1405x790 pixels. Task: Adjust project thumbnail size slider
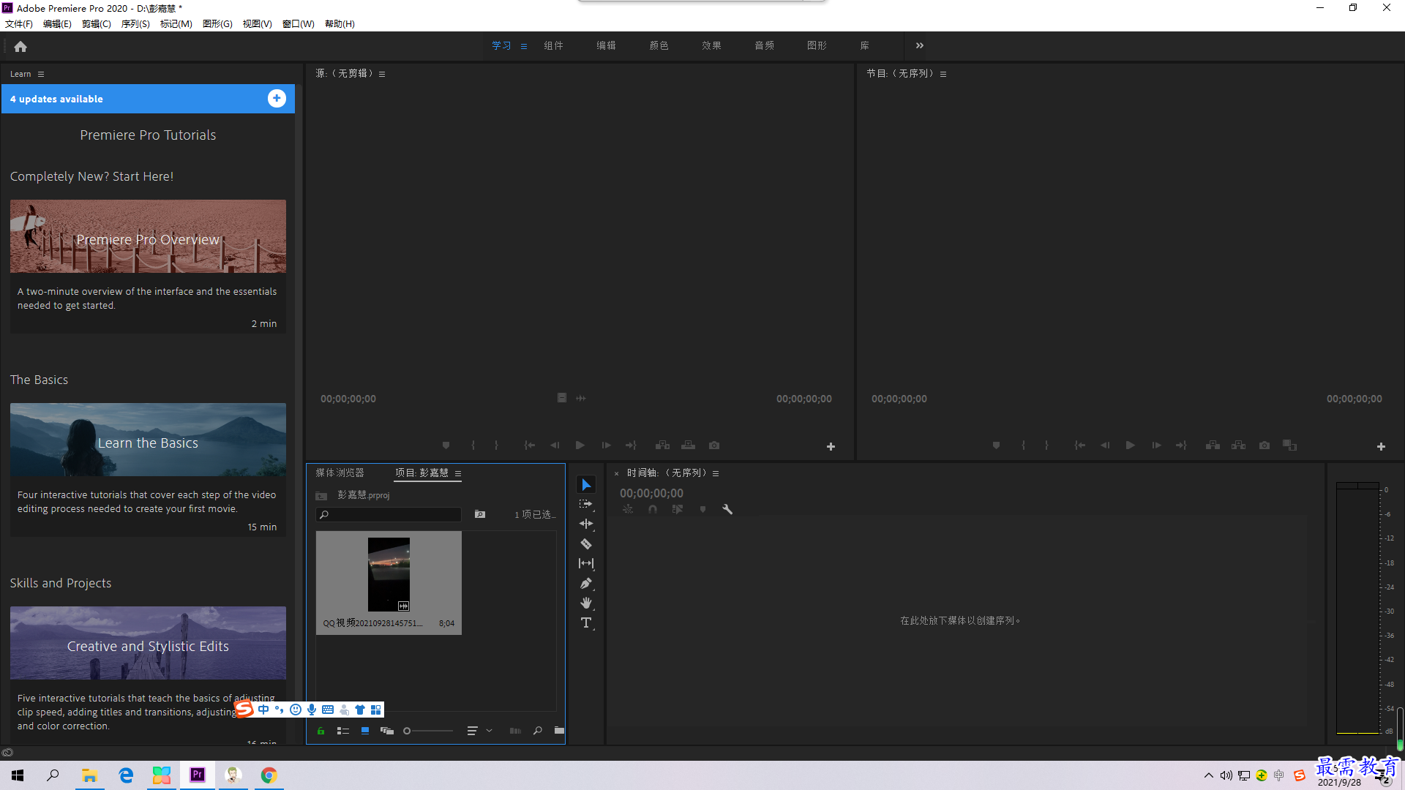[x=429, y=731]
